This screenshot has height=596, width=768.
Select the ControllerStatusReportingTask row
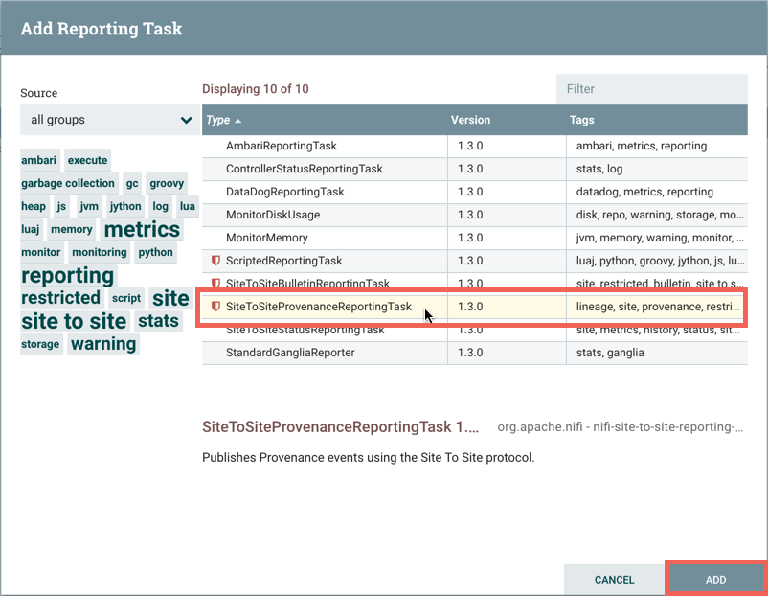475,169
